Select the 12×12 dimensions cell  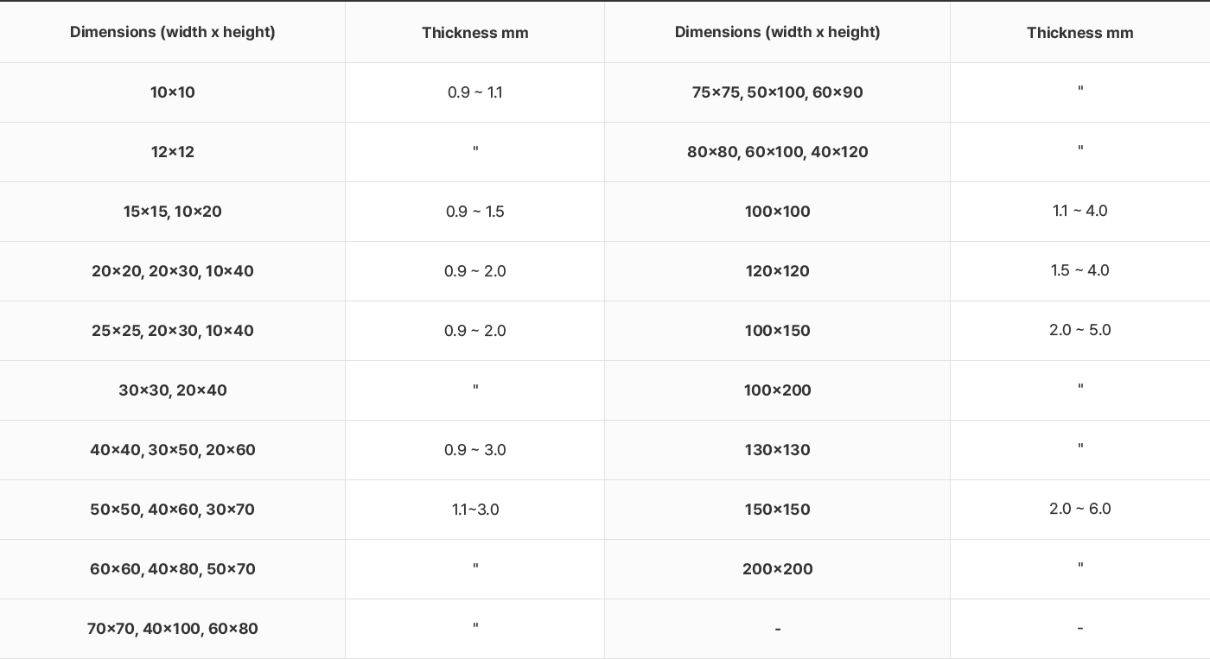[173, 152]
